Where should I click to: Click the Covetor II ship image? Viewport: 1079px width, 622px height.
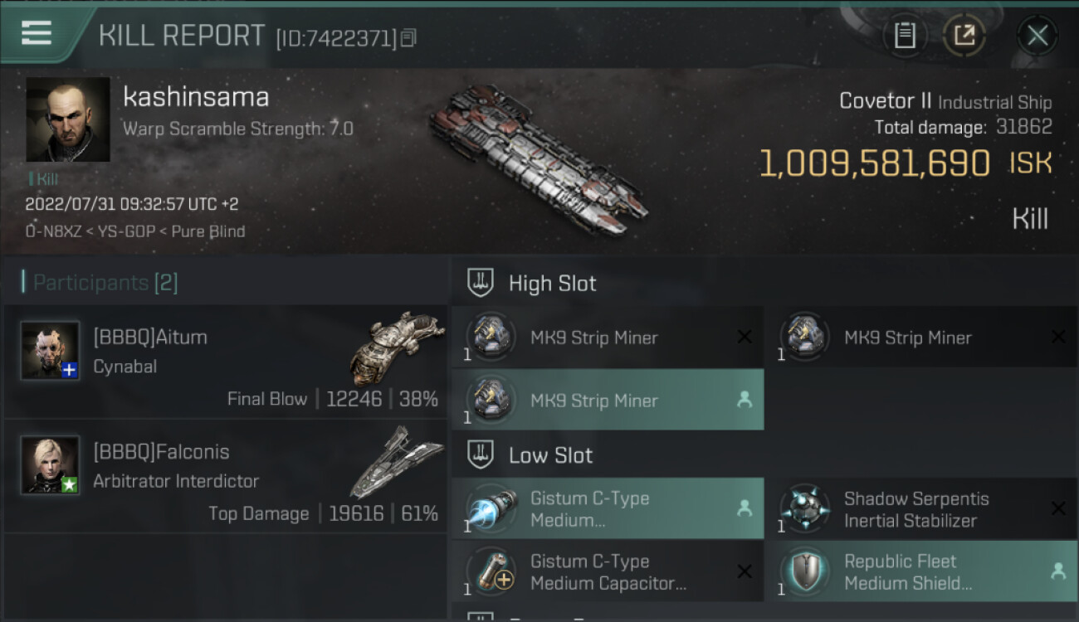[538, 158]
